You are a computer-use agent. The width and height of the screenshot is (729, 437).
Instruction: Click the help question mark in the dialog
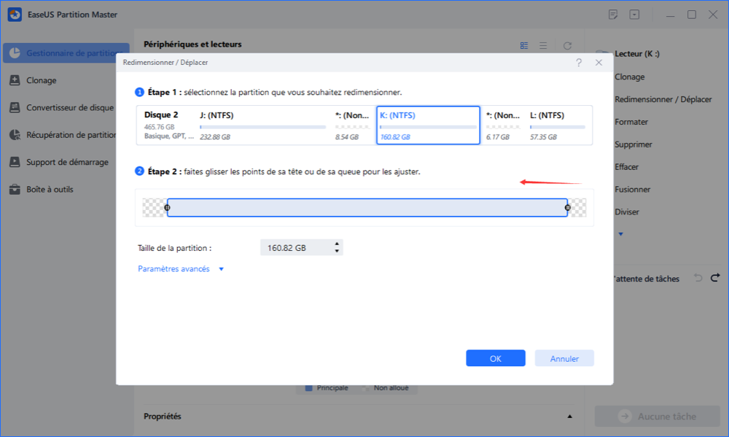(579, 63)
